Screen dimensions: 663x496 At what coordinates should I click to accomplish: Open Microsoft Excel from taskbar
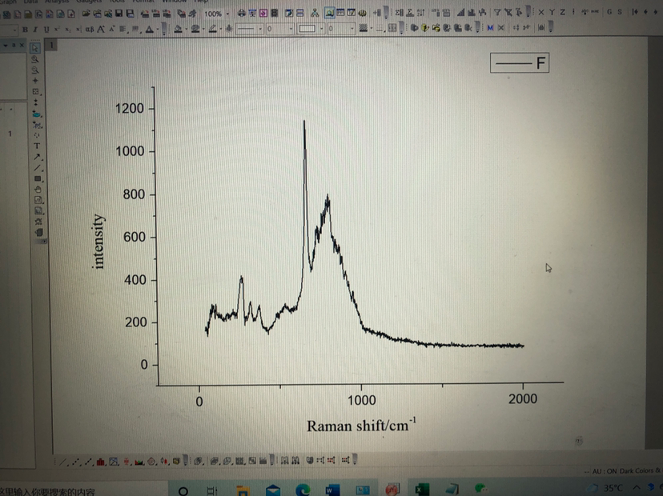pos(421,490)
